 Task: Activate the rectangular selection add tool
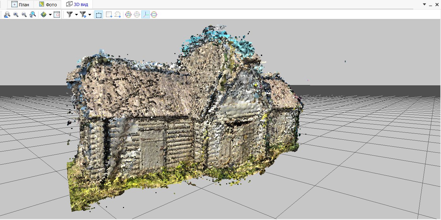tap(109, 15)
